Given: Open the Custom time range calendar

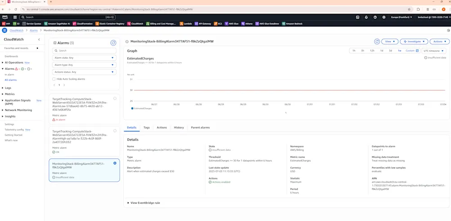Looking at the screenshot, I should coord(412,51).
